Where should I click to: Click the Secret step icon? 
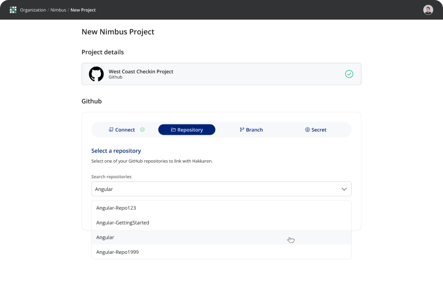[x=307, y=130]
